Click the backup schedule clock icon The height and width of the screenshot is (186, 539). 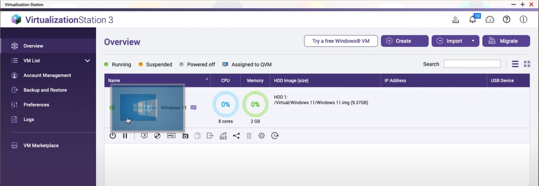[x=275, y=136]
